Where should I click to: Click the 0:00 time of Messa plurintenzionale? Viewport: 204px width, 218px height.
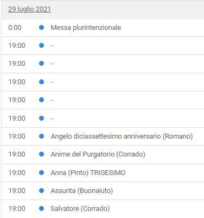pyautogui.click(x=15, y=28)
